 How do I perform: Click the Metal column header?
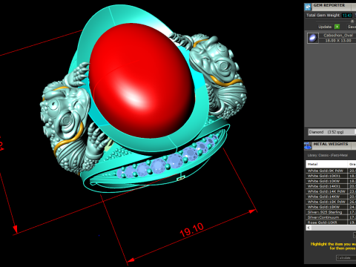326,164
